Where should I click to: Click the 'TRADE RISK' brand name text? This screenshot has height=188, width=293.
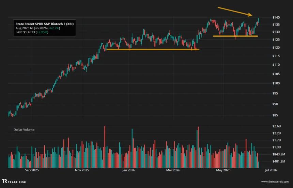click(x=17, y=182)
